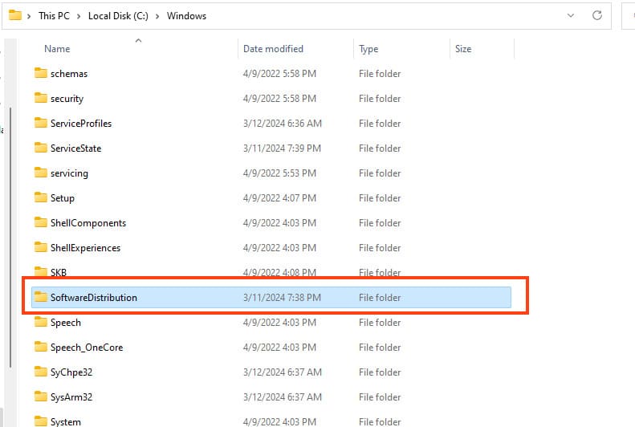This screenshot has width=635, height=427.
Task: Click the refresh button beside address bar
Action: [596, 15]
